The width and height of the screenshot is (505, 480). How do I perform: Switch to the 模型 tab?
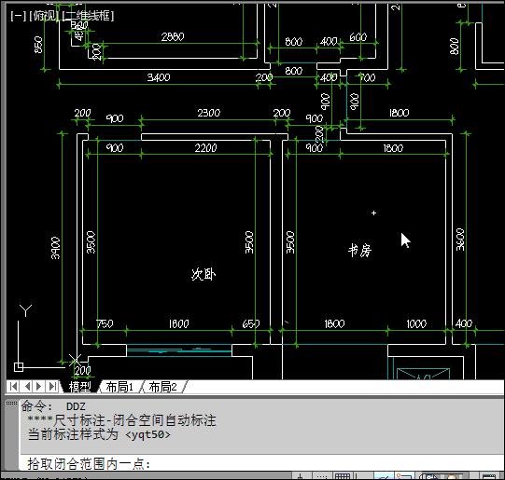pos(79,387)
